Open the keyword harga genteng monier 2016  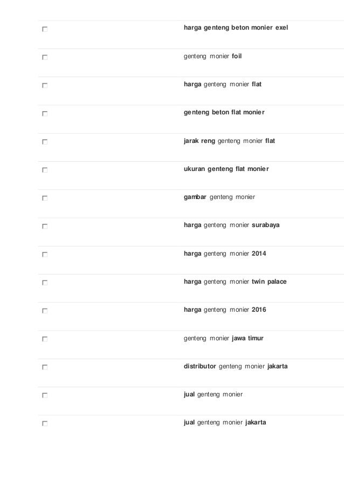(x=225, y=310)
